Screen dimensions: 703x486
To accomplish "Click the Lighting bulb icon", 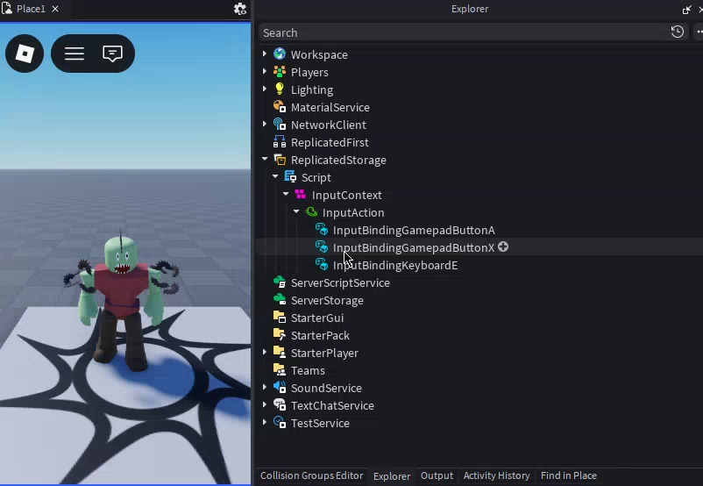I will click(x=280, y=89).
